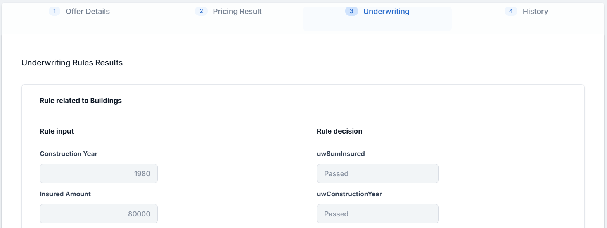Go to the History tab
The height and width of the screenshot is (228, 607).
(535, 12)
